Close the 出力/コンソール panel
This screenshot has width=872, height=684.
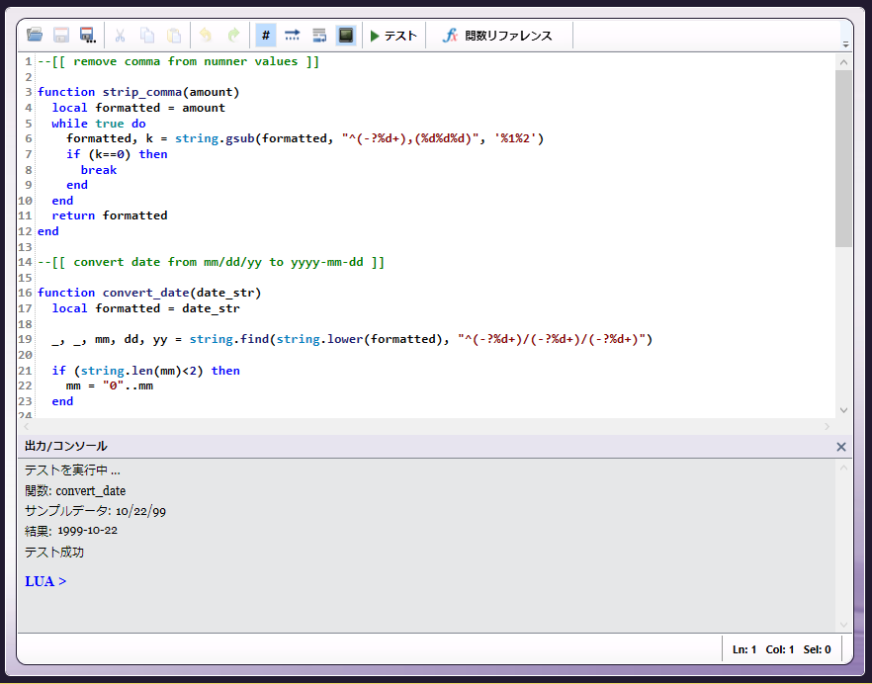(841, 447)
